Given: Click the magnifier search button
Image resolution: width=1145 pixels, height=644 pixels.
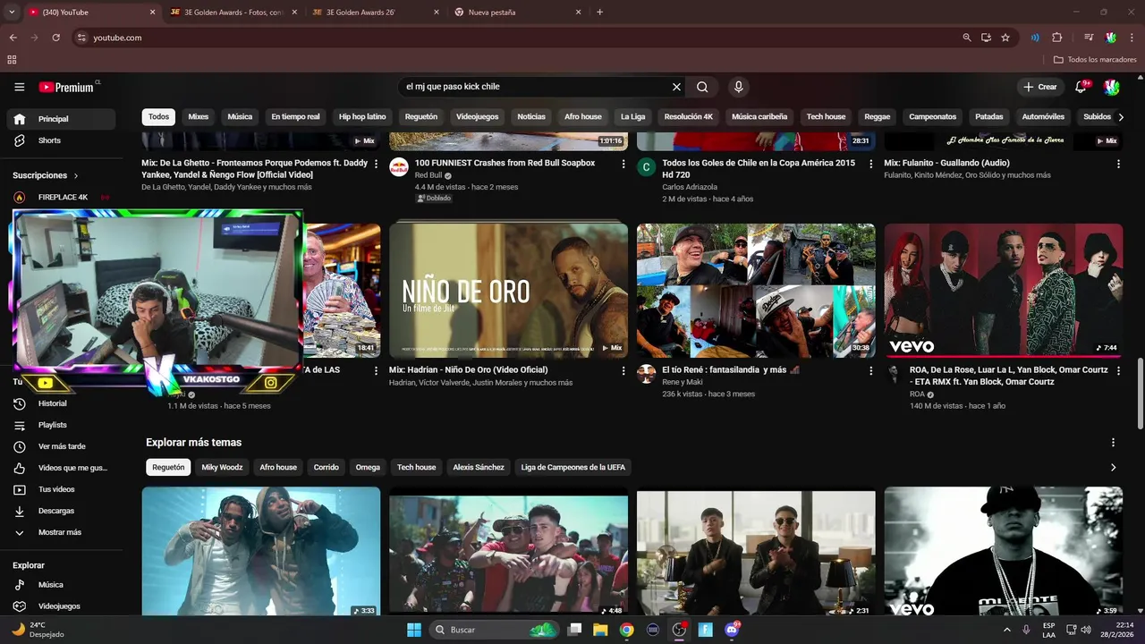Looking at the screenshot, I should [702, 87].
